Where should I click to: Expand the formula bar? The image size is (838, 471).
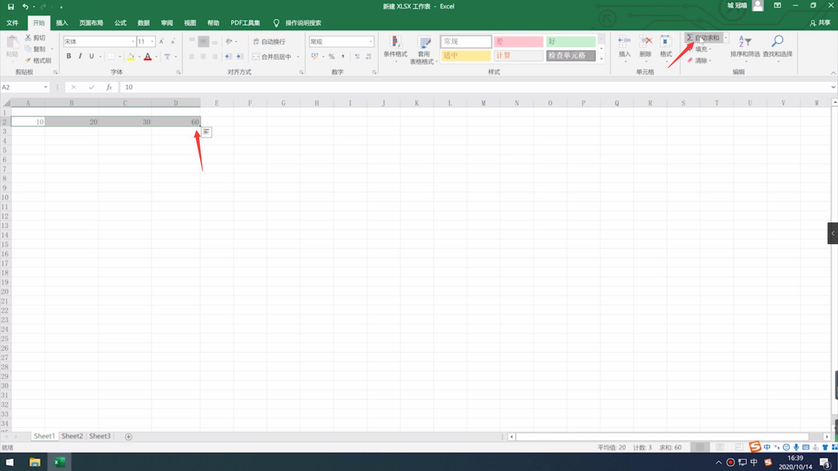point(833,87)
